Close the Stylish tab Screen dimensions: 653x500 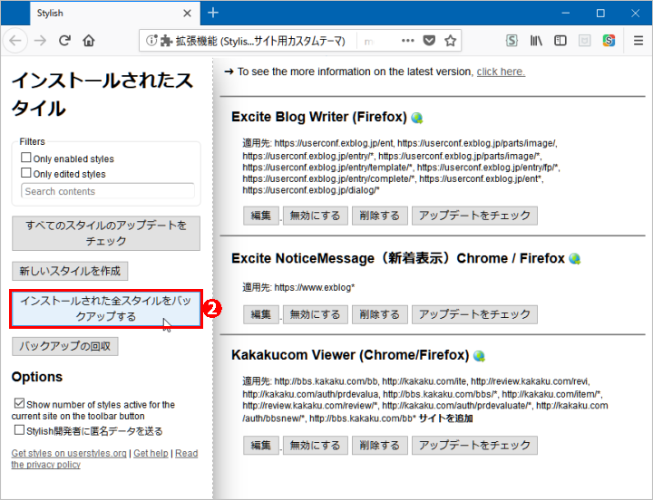[x=188, y=14]
